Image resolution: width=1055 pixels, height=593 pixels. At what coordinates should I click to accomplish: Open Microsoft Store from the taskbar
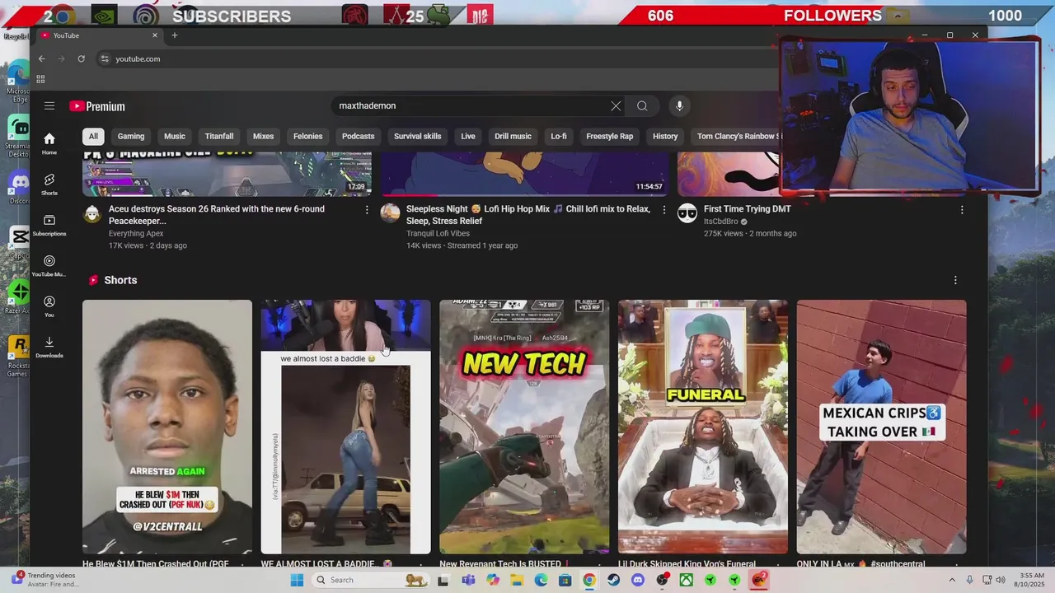tap(565, 580)
